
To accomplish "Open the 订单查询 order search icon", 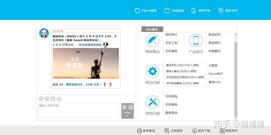I will (167, 131).
